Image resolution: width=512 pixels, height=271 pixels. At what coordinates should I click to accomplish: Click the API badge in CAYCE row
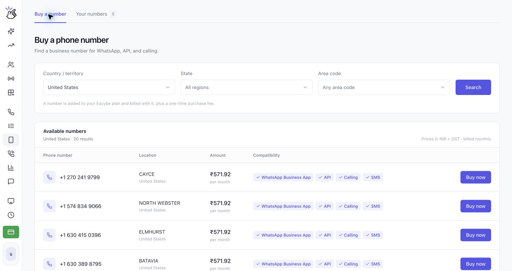click(325, 177)
